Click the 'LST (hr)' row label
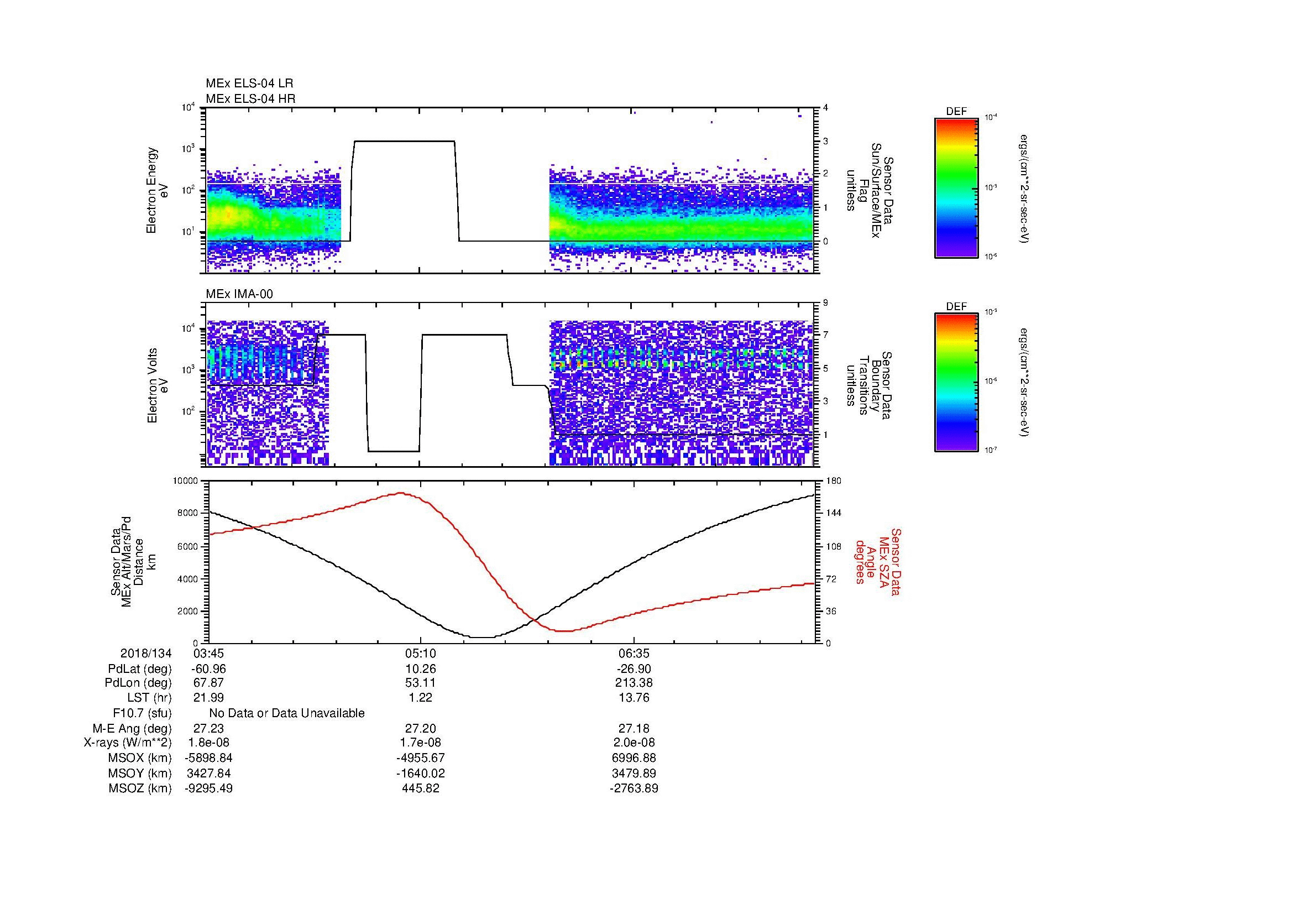This screenshot has height=914, width=1293. (x=149, y=698)
